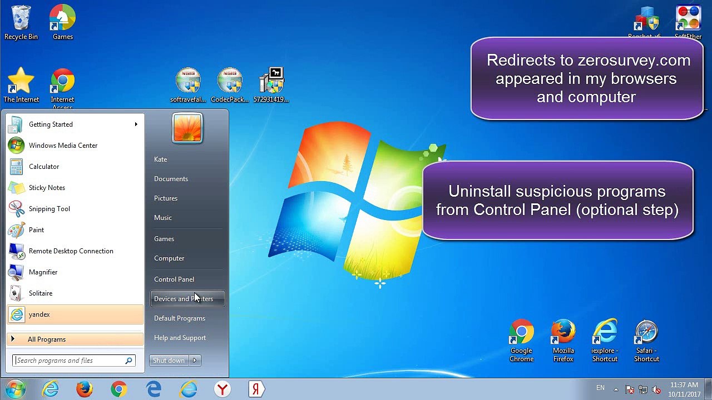The width and height of the screenshot is (712, 400).
Task: Click the search magnifier in Start menu
Action: [129, 361]
